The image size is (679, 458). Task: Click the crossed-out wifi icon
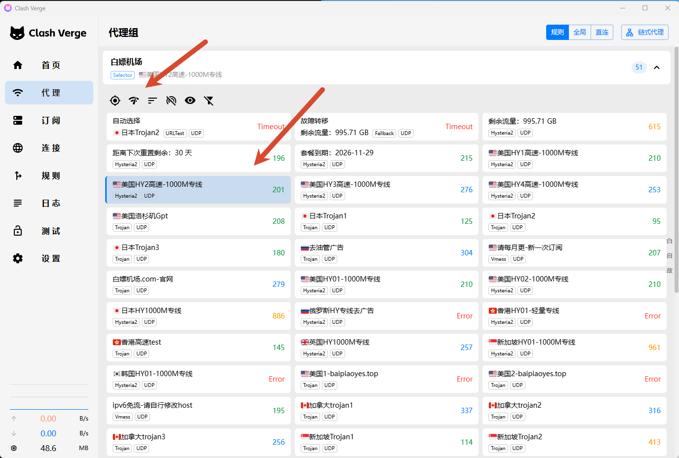171,101
